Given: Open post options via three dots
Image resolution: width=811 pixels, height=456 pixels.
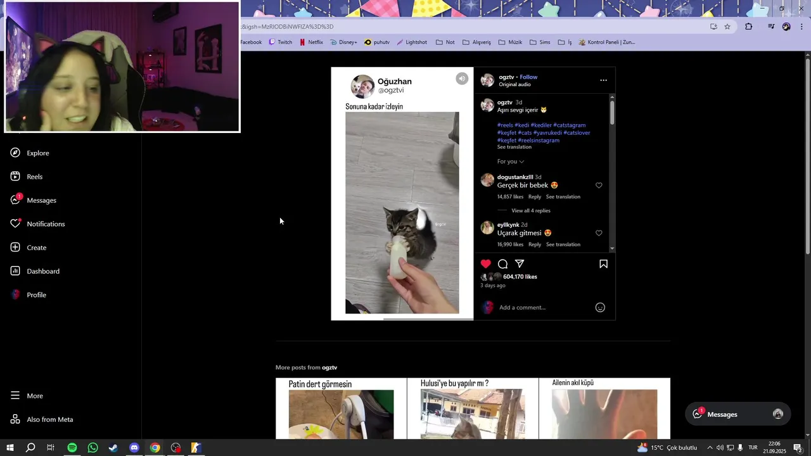Looking at the screenshot, I should pos(603,80).
